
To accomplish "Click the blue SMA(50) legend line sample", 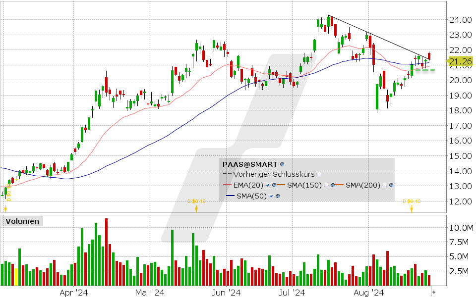I will pyautogui.click(x=231, y=196).
